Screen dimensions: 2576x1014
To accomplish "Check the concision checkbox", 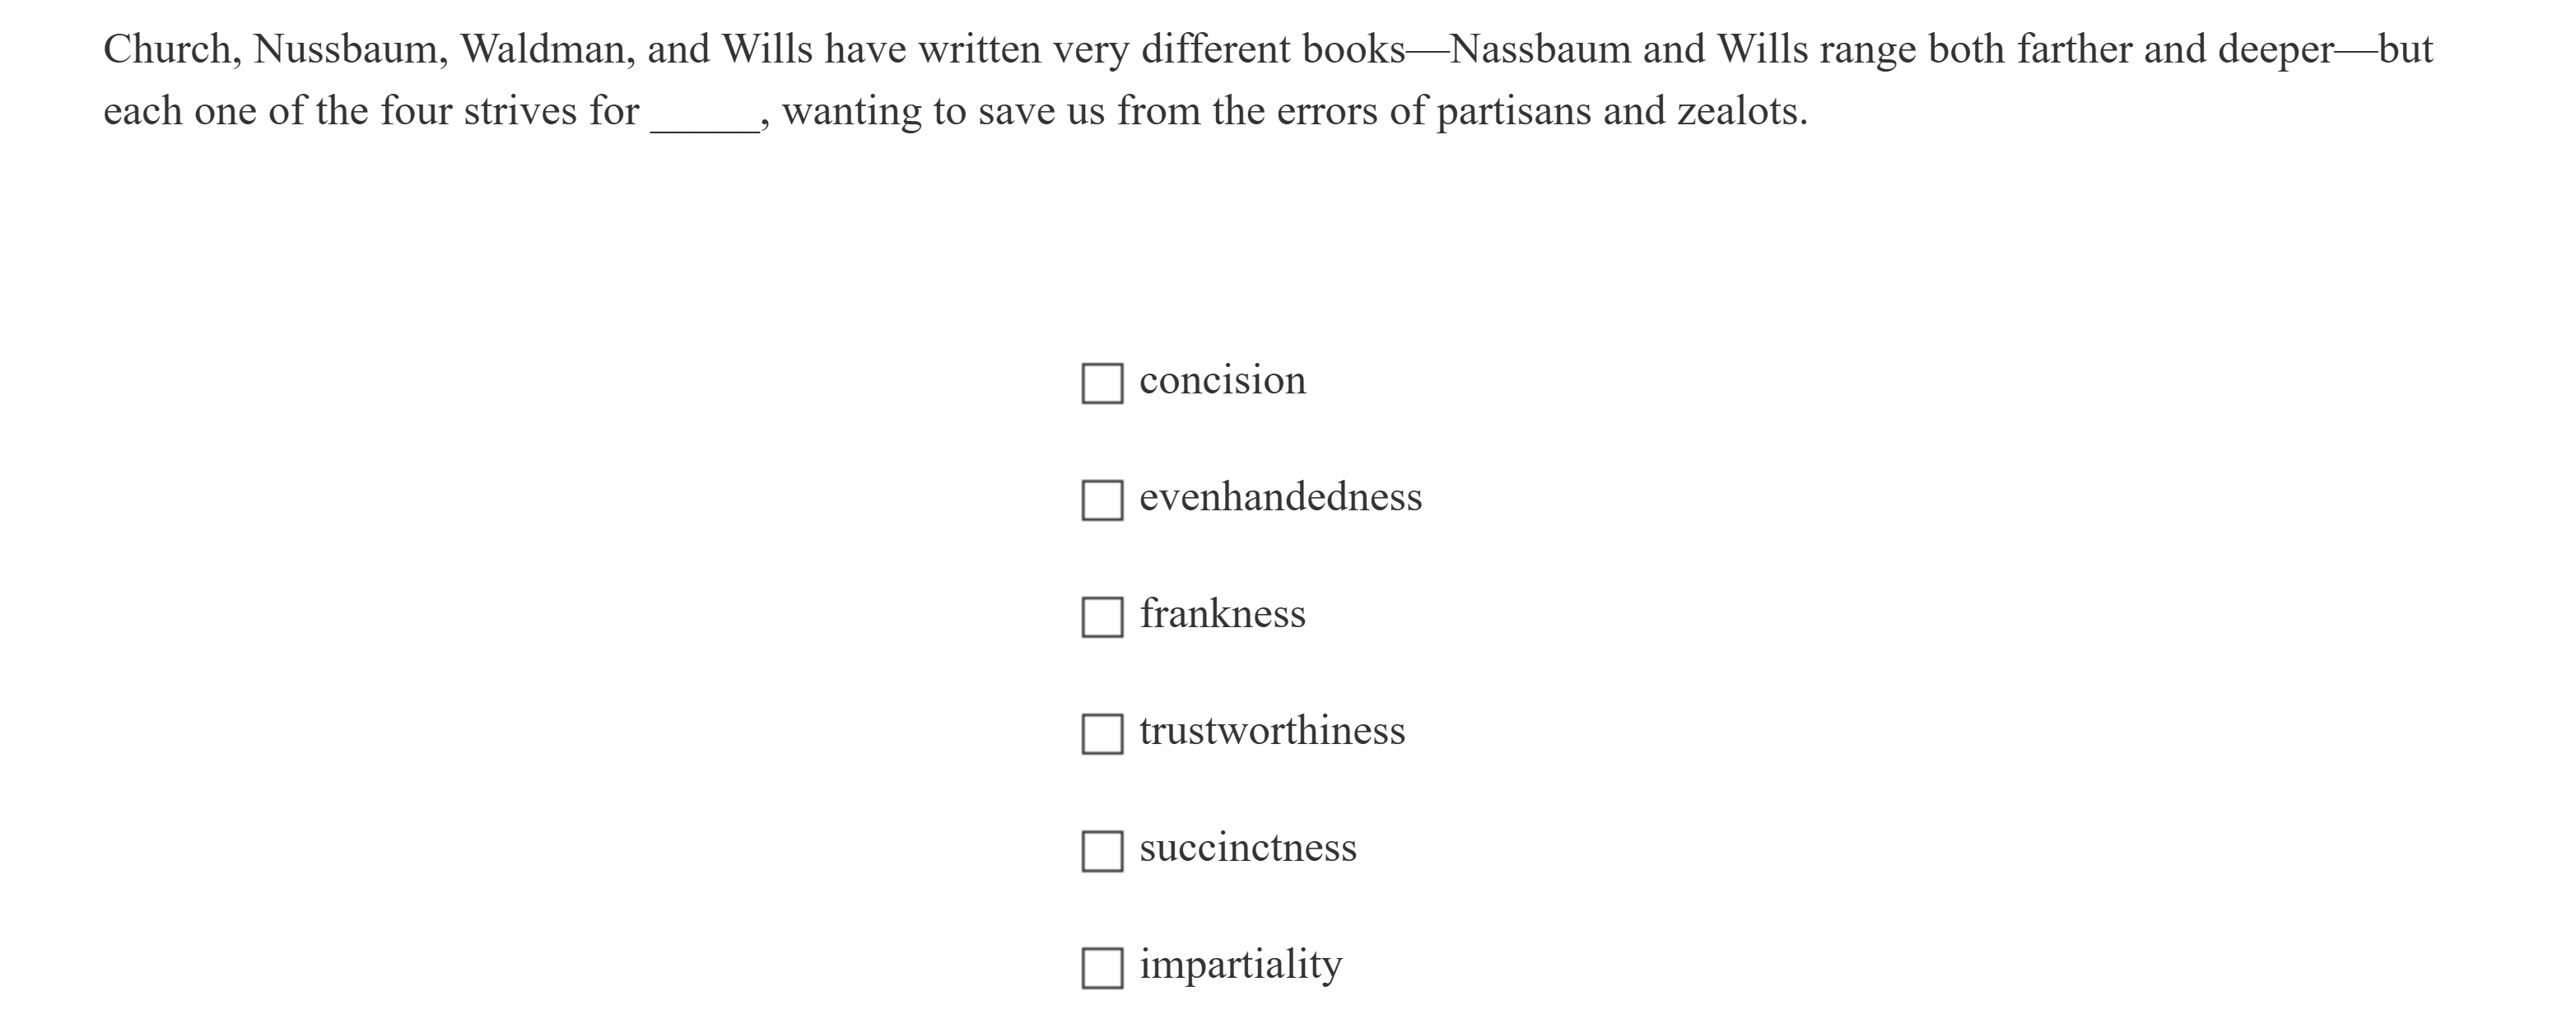I will (x=1104, y=381).
